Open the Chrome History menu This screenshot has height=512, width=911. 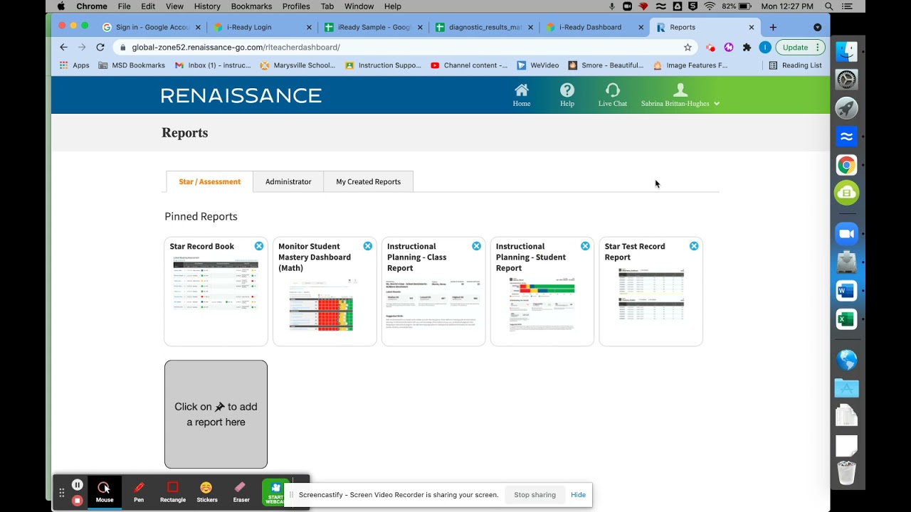pyautogui.click(x=207, y=6)
